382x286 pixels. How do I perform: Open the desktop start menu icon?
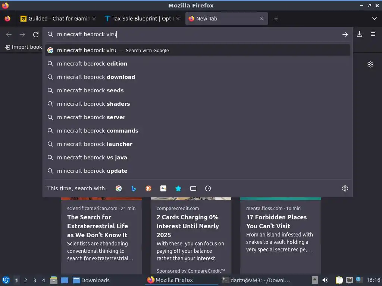coord(6,280)
